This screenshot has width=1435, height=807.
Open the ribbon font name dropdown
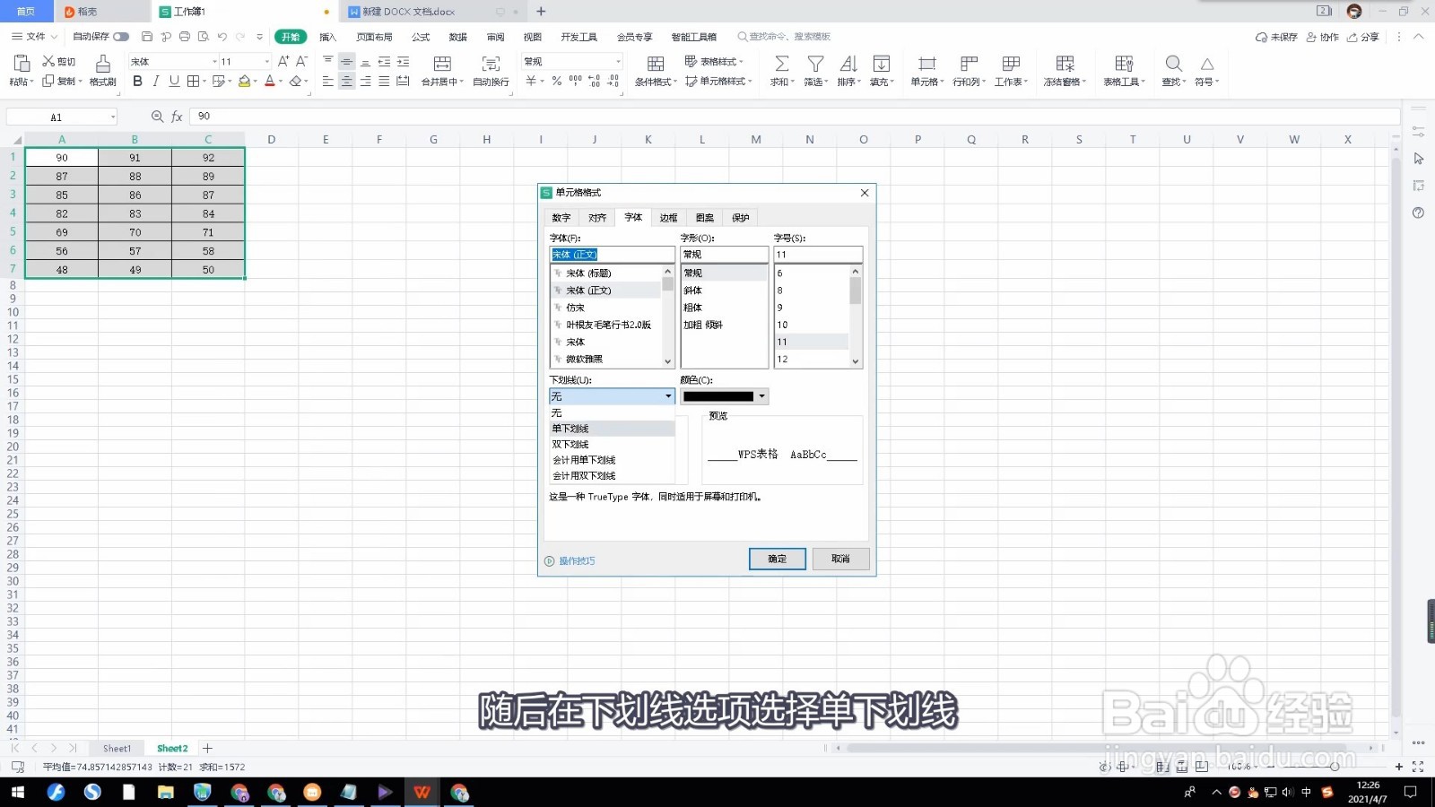pos(214,62)
